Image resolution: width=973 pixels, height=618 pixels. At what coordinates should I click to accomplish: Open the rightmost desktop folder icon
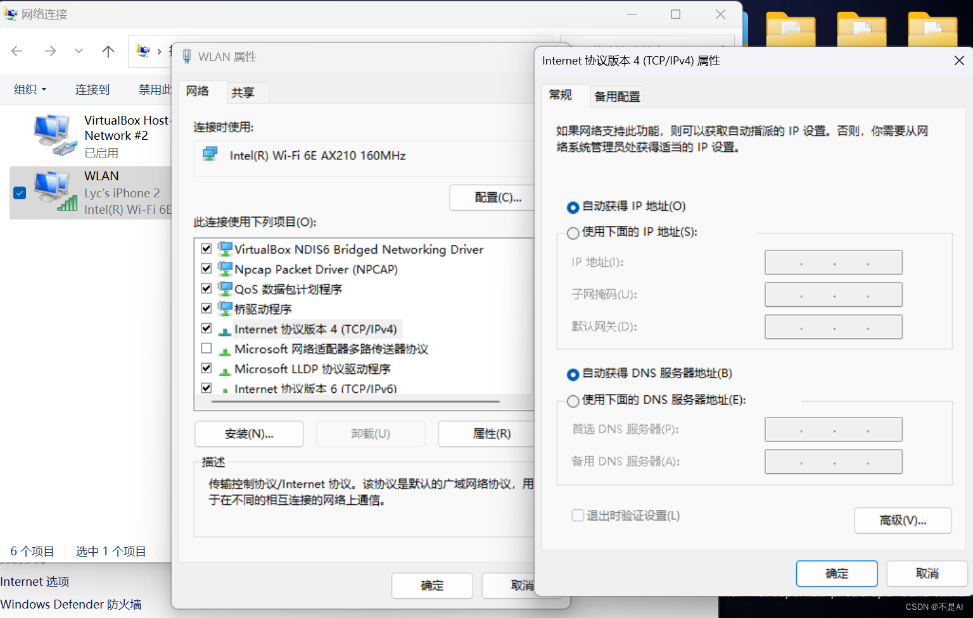[932, 30]
